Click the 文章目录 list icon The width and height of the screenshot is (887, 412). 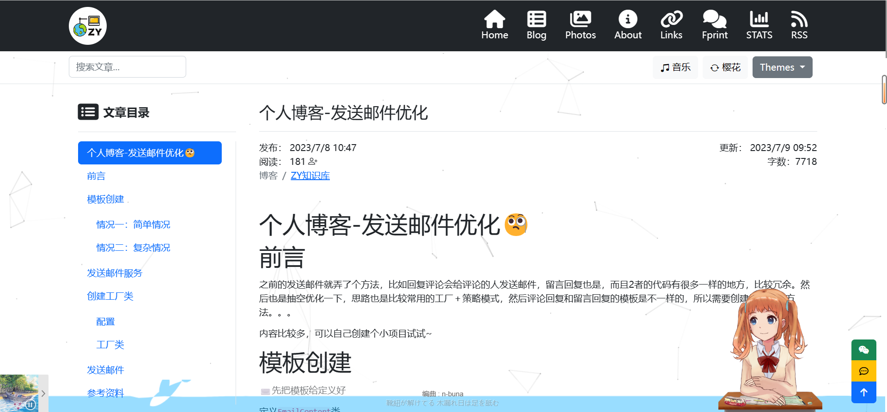point(88,112)
